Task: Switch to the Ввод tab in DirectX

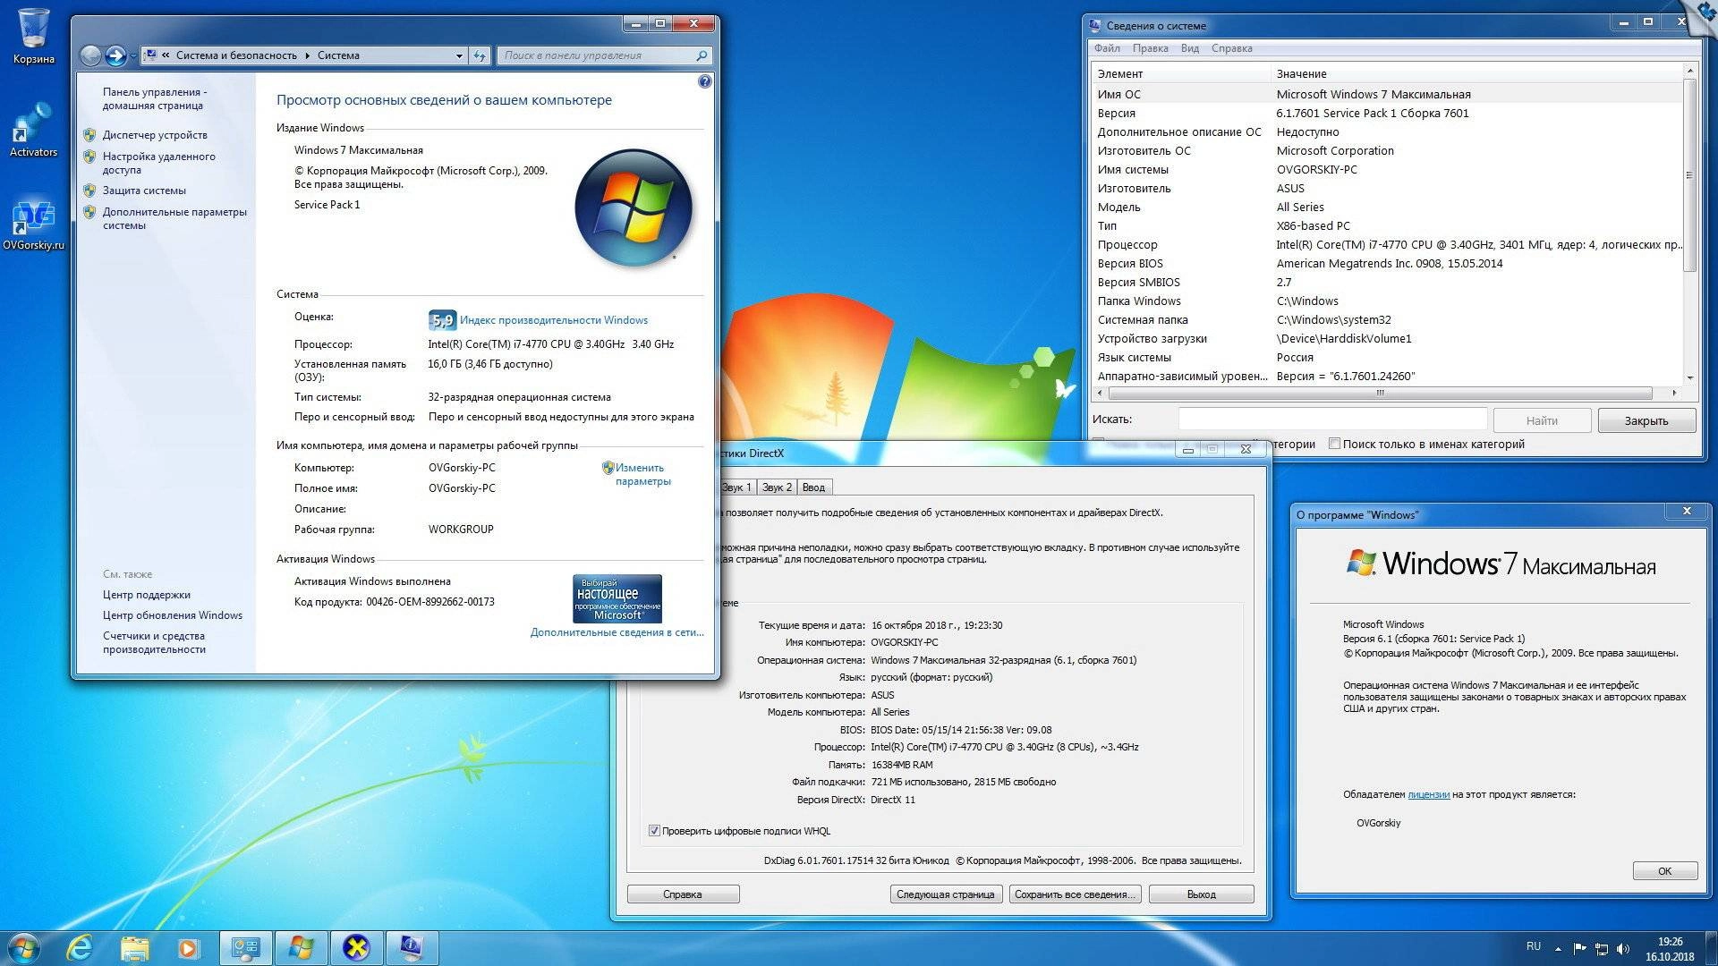Action: (813, 487)
